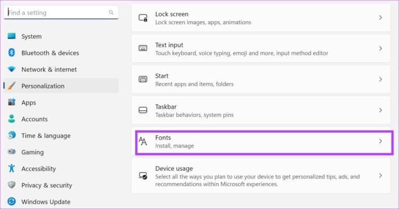The height and width of the screenshot is (209, 399).
Task: Open Privacy & security settings
Action: point(61,185)
